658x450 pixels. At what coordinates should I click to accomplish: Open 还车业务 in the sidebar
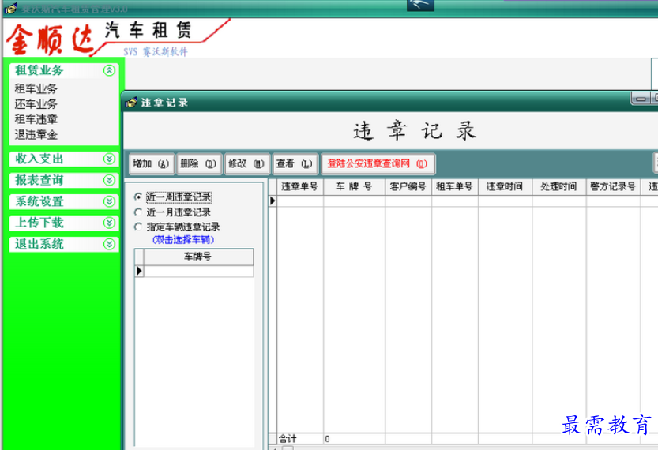36,104
